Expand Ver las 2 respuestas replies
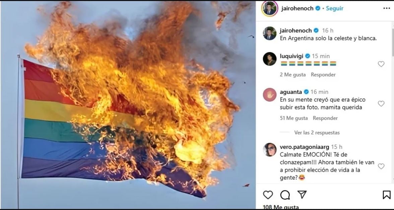 pyautogui.click(x=317, y=133)
